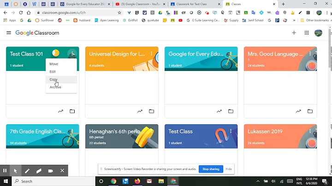Open Universal Design for L... class

coord(117,54)
